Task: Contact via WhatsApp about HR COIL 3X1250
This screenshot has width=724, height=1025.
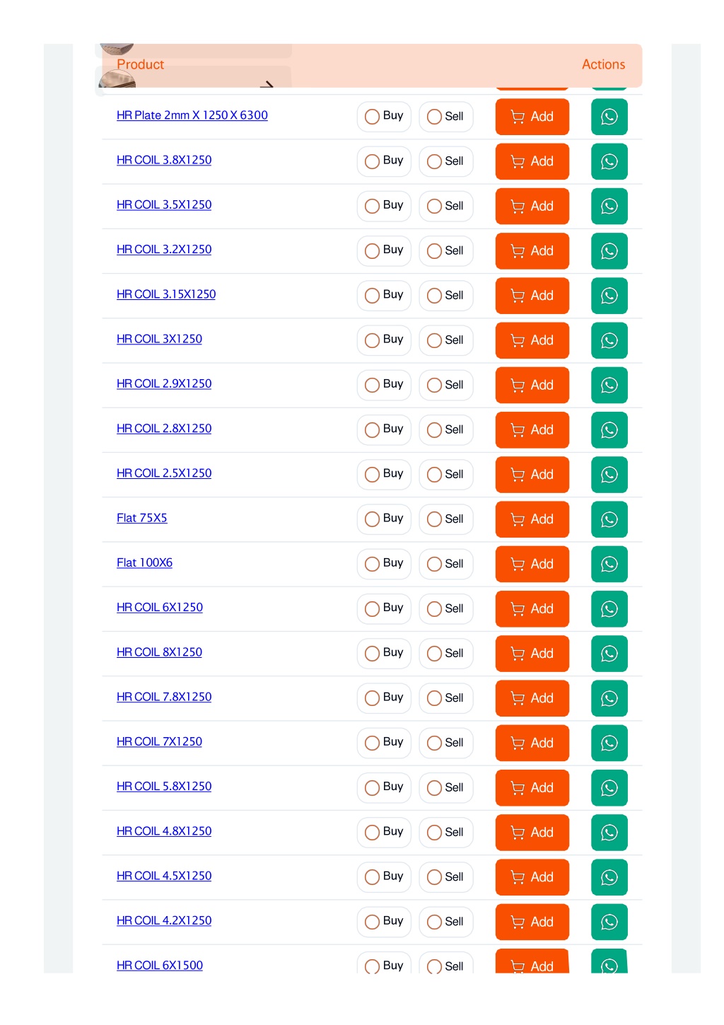Action: point(609,340)
